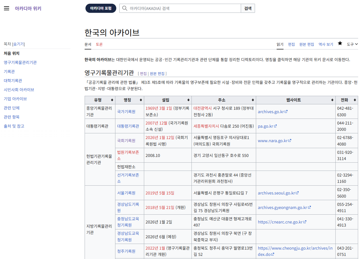Select the 원본 편집 tab
The image size is (361, 259).
tap(307, 44)
